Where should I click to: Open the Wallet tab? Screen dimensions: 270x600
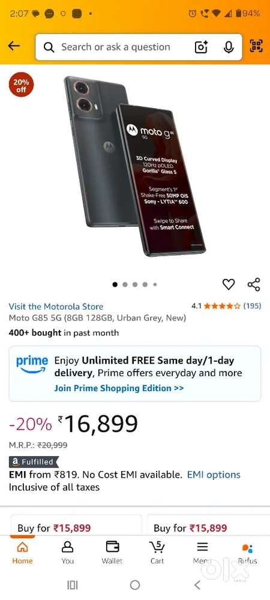coord(112,552)
